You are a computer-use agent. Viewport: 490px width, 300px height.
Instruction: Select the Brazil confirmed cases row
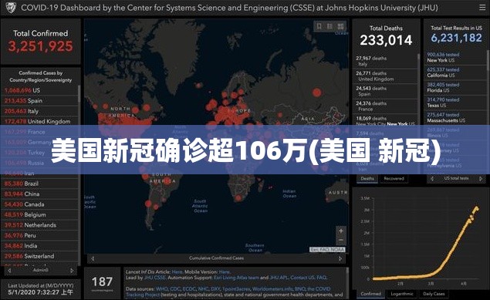[x=40, y=184]
